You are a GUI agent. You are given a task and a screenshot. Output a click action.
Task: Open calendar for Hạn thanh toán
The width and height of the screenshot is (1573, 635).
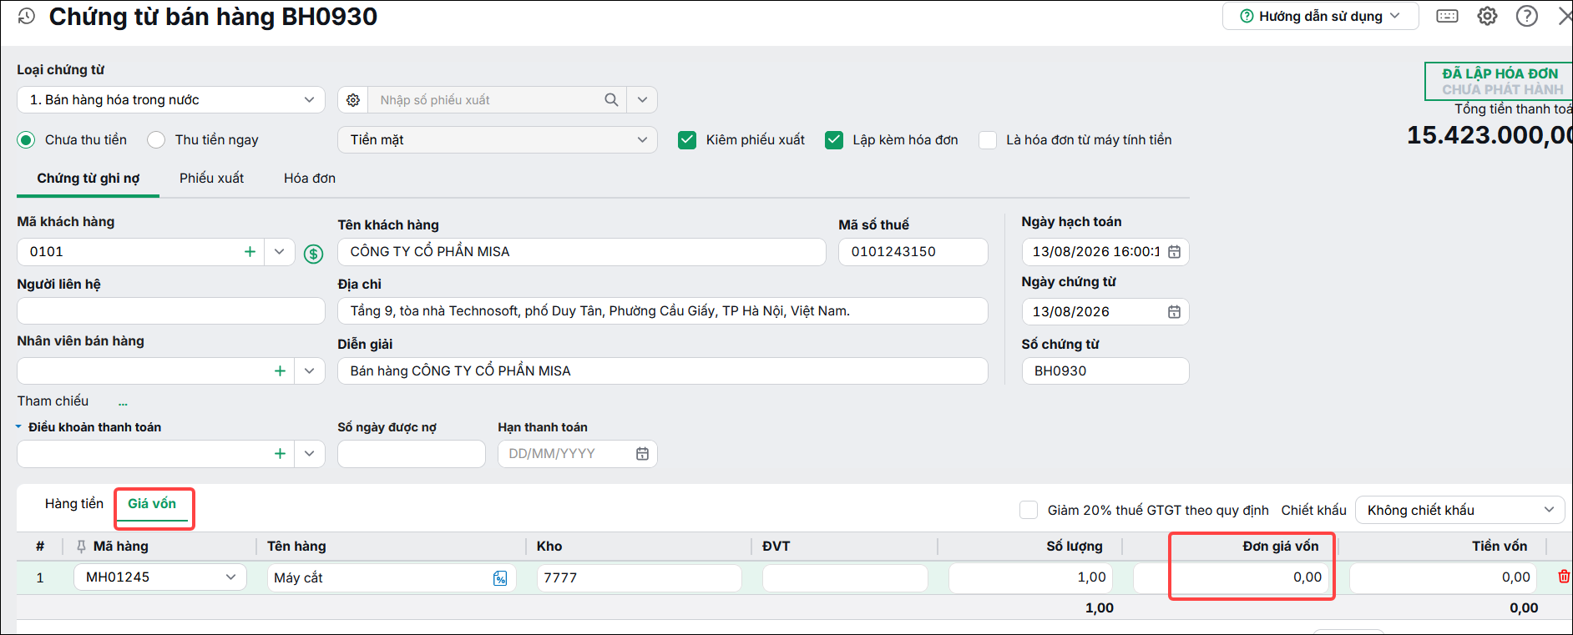point(642,454)
